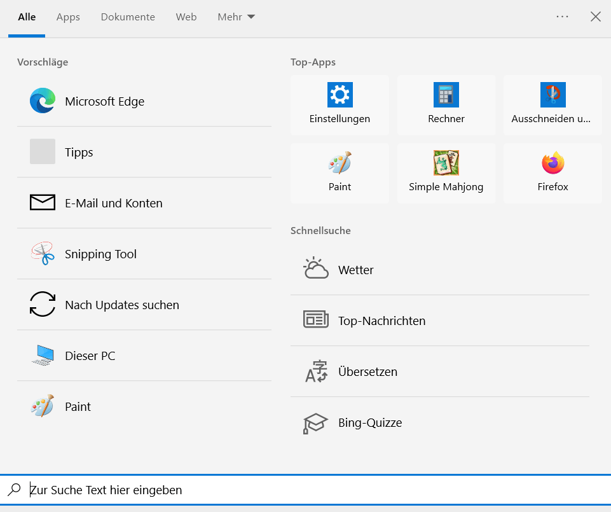Focus the search text input field
The image size is (611, 512).
(305, 490)
